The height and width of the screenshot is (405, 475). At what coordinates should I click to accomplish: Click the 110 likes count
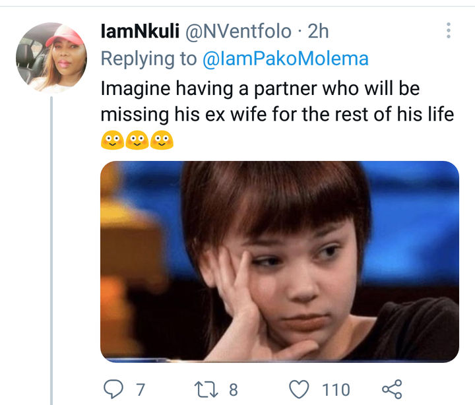click(336, 390)
